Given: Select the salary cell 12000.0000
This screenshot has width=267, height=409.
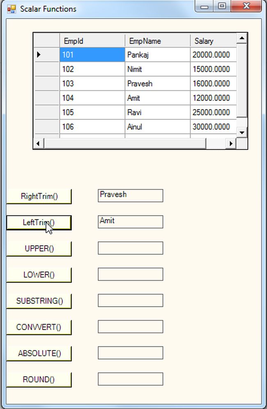Looking at the screenshot, I should click(x=213, y=98).
